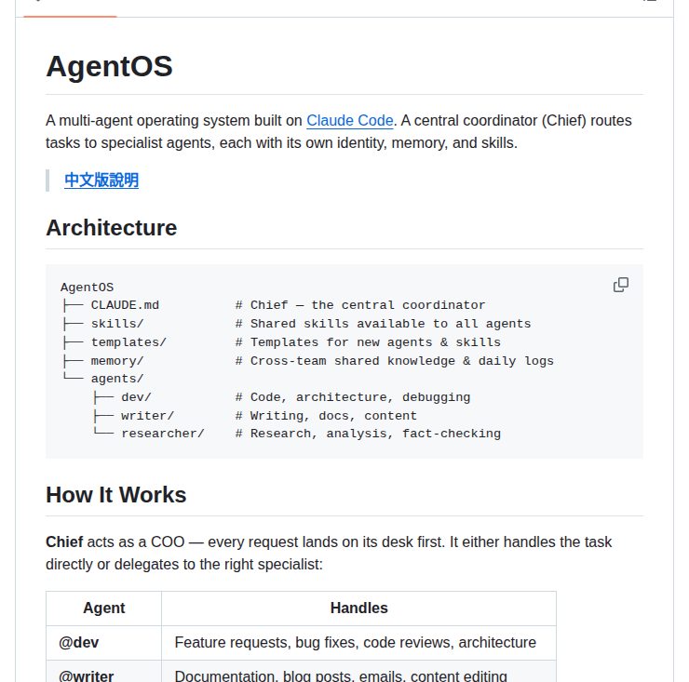Copy the architecture code block contents
Screen dimensions: 689x682
[620, 285]
